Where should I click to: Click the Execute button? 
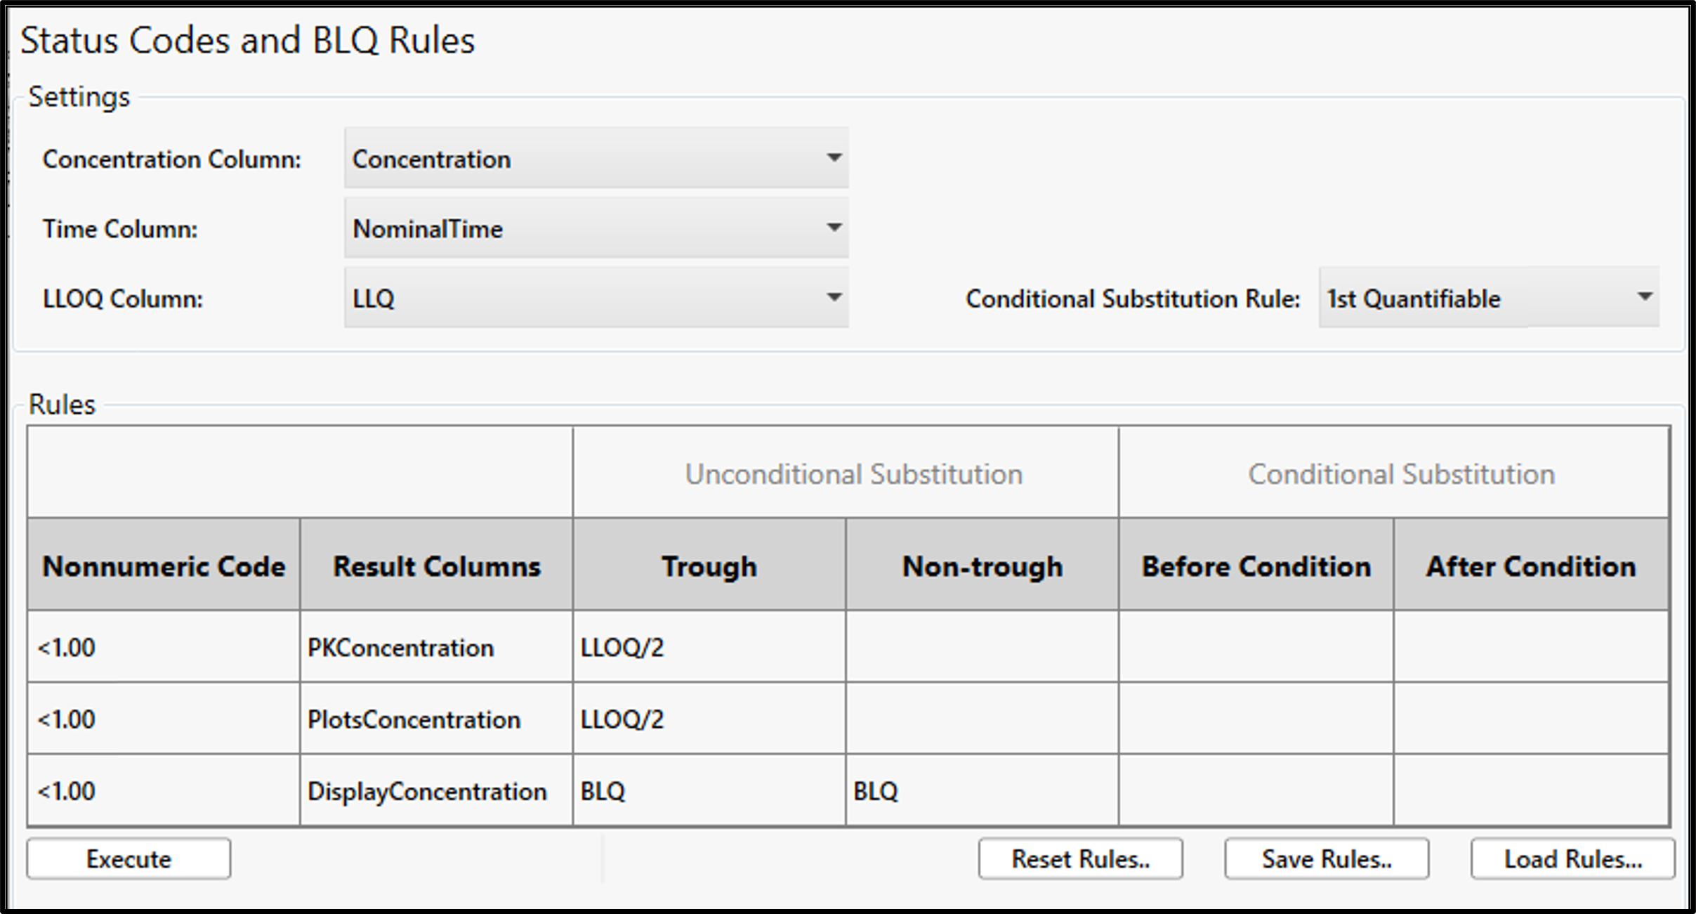[x=127, y=858]
